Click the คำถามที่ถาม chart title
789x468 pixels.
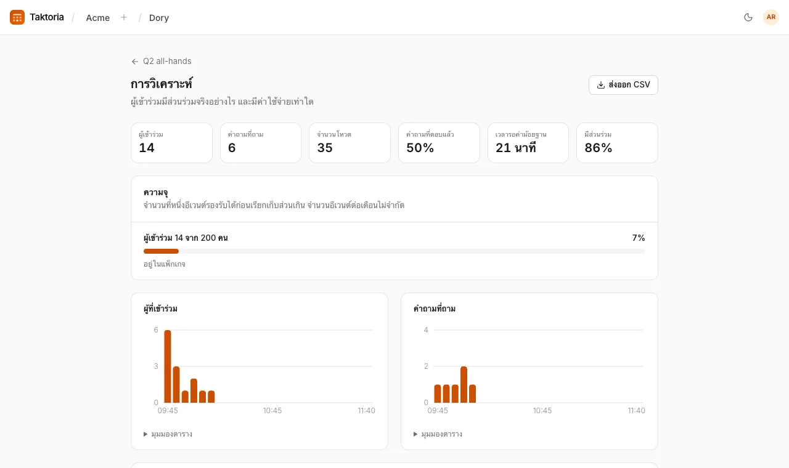[x=435, y=309]
